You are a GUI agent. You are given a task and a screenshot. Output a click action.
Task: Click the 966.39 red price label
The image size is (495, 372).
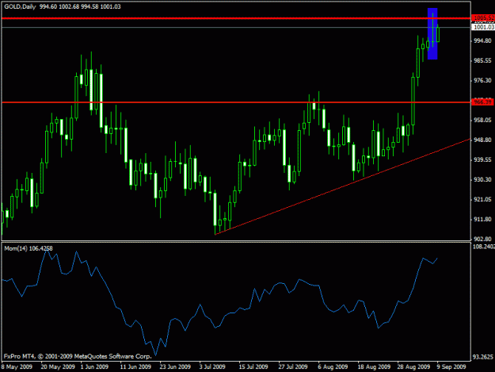482,102
